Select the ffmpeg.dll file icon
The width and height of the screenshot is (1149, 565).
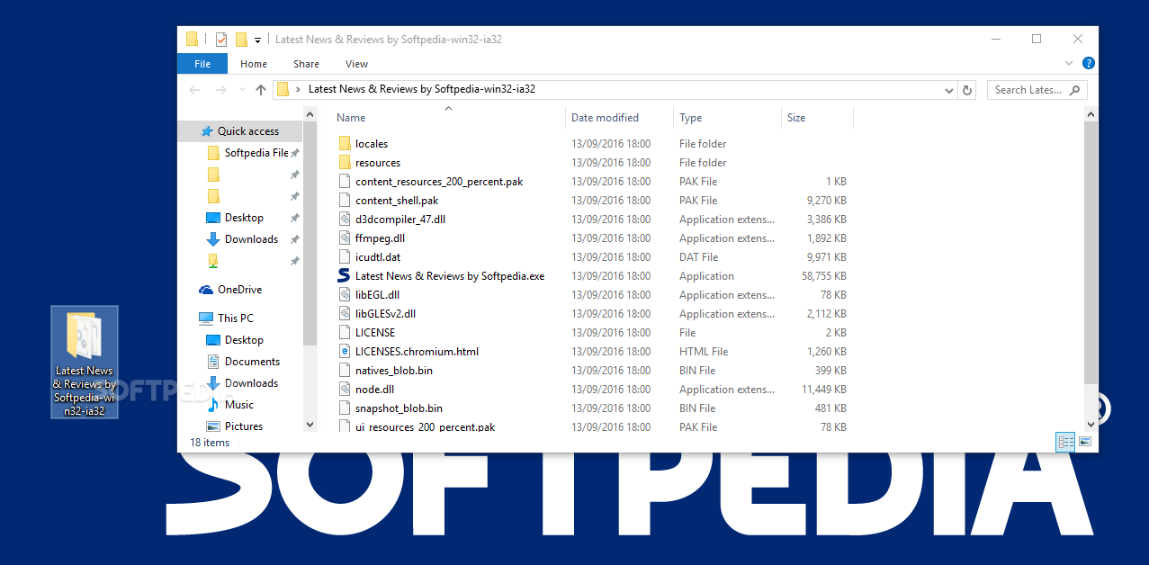pos(344,238)
